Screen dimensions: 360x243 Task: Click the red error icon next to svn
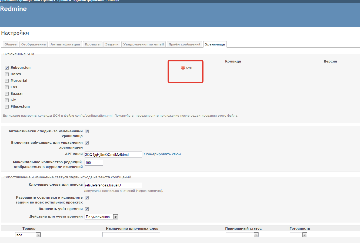(x=183, y=68)
